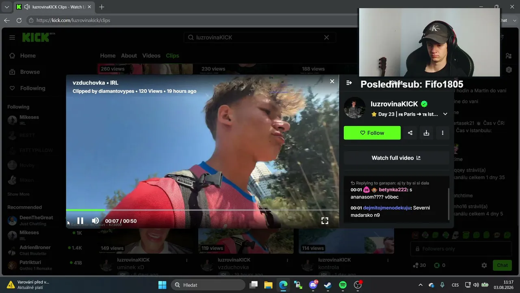520x293 pixels.
Task: Open a new browser tab
Action: click(102, 7)
